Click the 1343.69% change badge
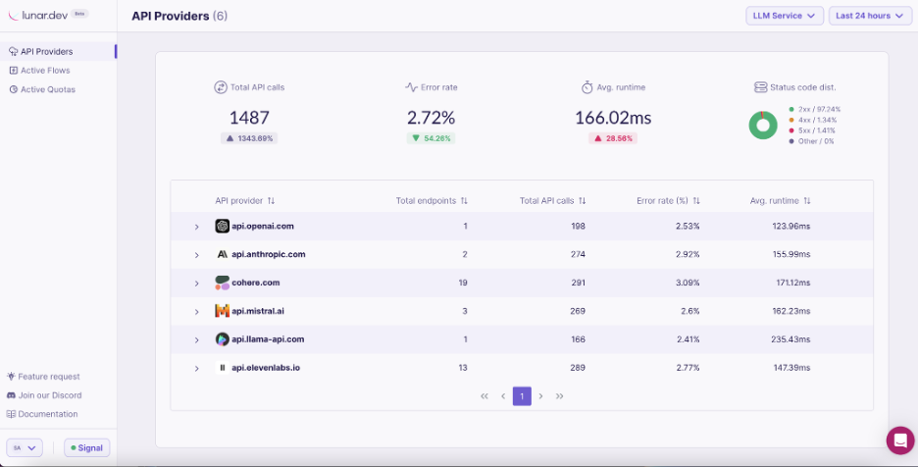 (x=249, y=139)
